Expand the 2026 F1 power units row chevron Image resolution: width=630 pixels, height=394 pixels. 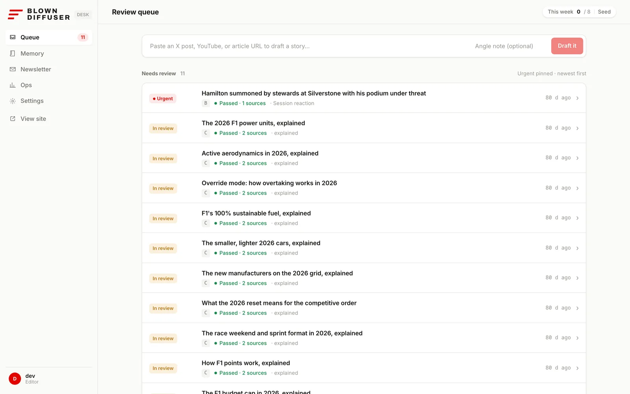[x=577, y=128]
